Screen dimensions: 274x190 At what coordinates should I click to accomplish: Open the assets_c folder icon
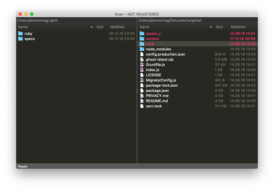pos(142,33)
